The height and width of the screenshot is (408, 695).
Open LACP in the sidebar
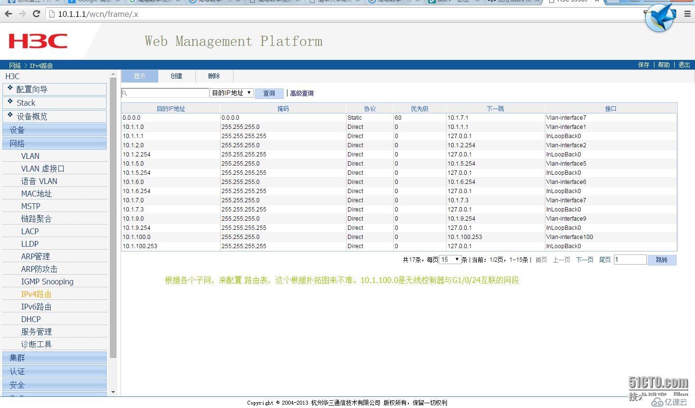point(30,231)
